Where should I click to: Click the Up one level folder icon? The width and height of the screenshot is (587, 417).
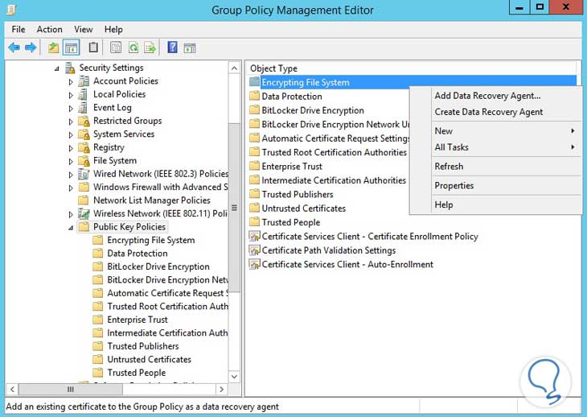coord(54,47)
